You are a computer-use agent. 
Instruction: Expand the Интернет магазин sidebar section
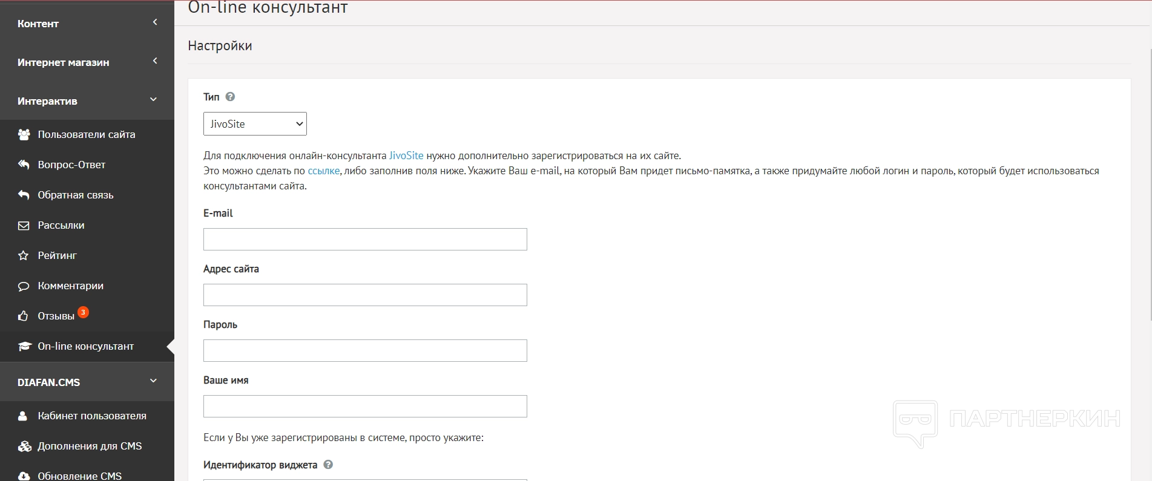pos(87,62)
